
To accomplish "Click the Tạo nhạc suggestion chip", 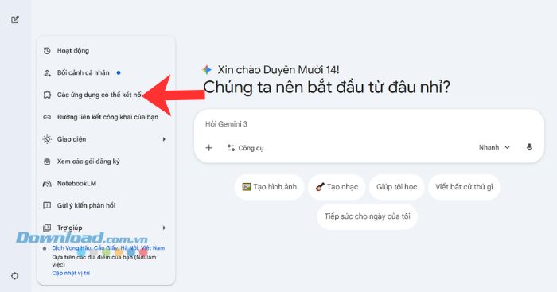I will click(x=337, y=187).
